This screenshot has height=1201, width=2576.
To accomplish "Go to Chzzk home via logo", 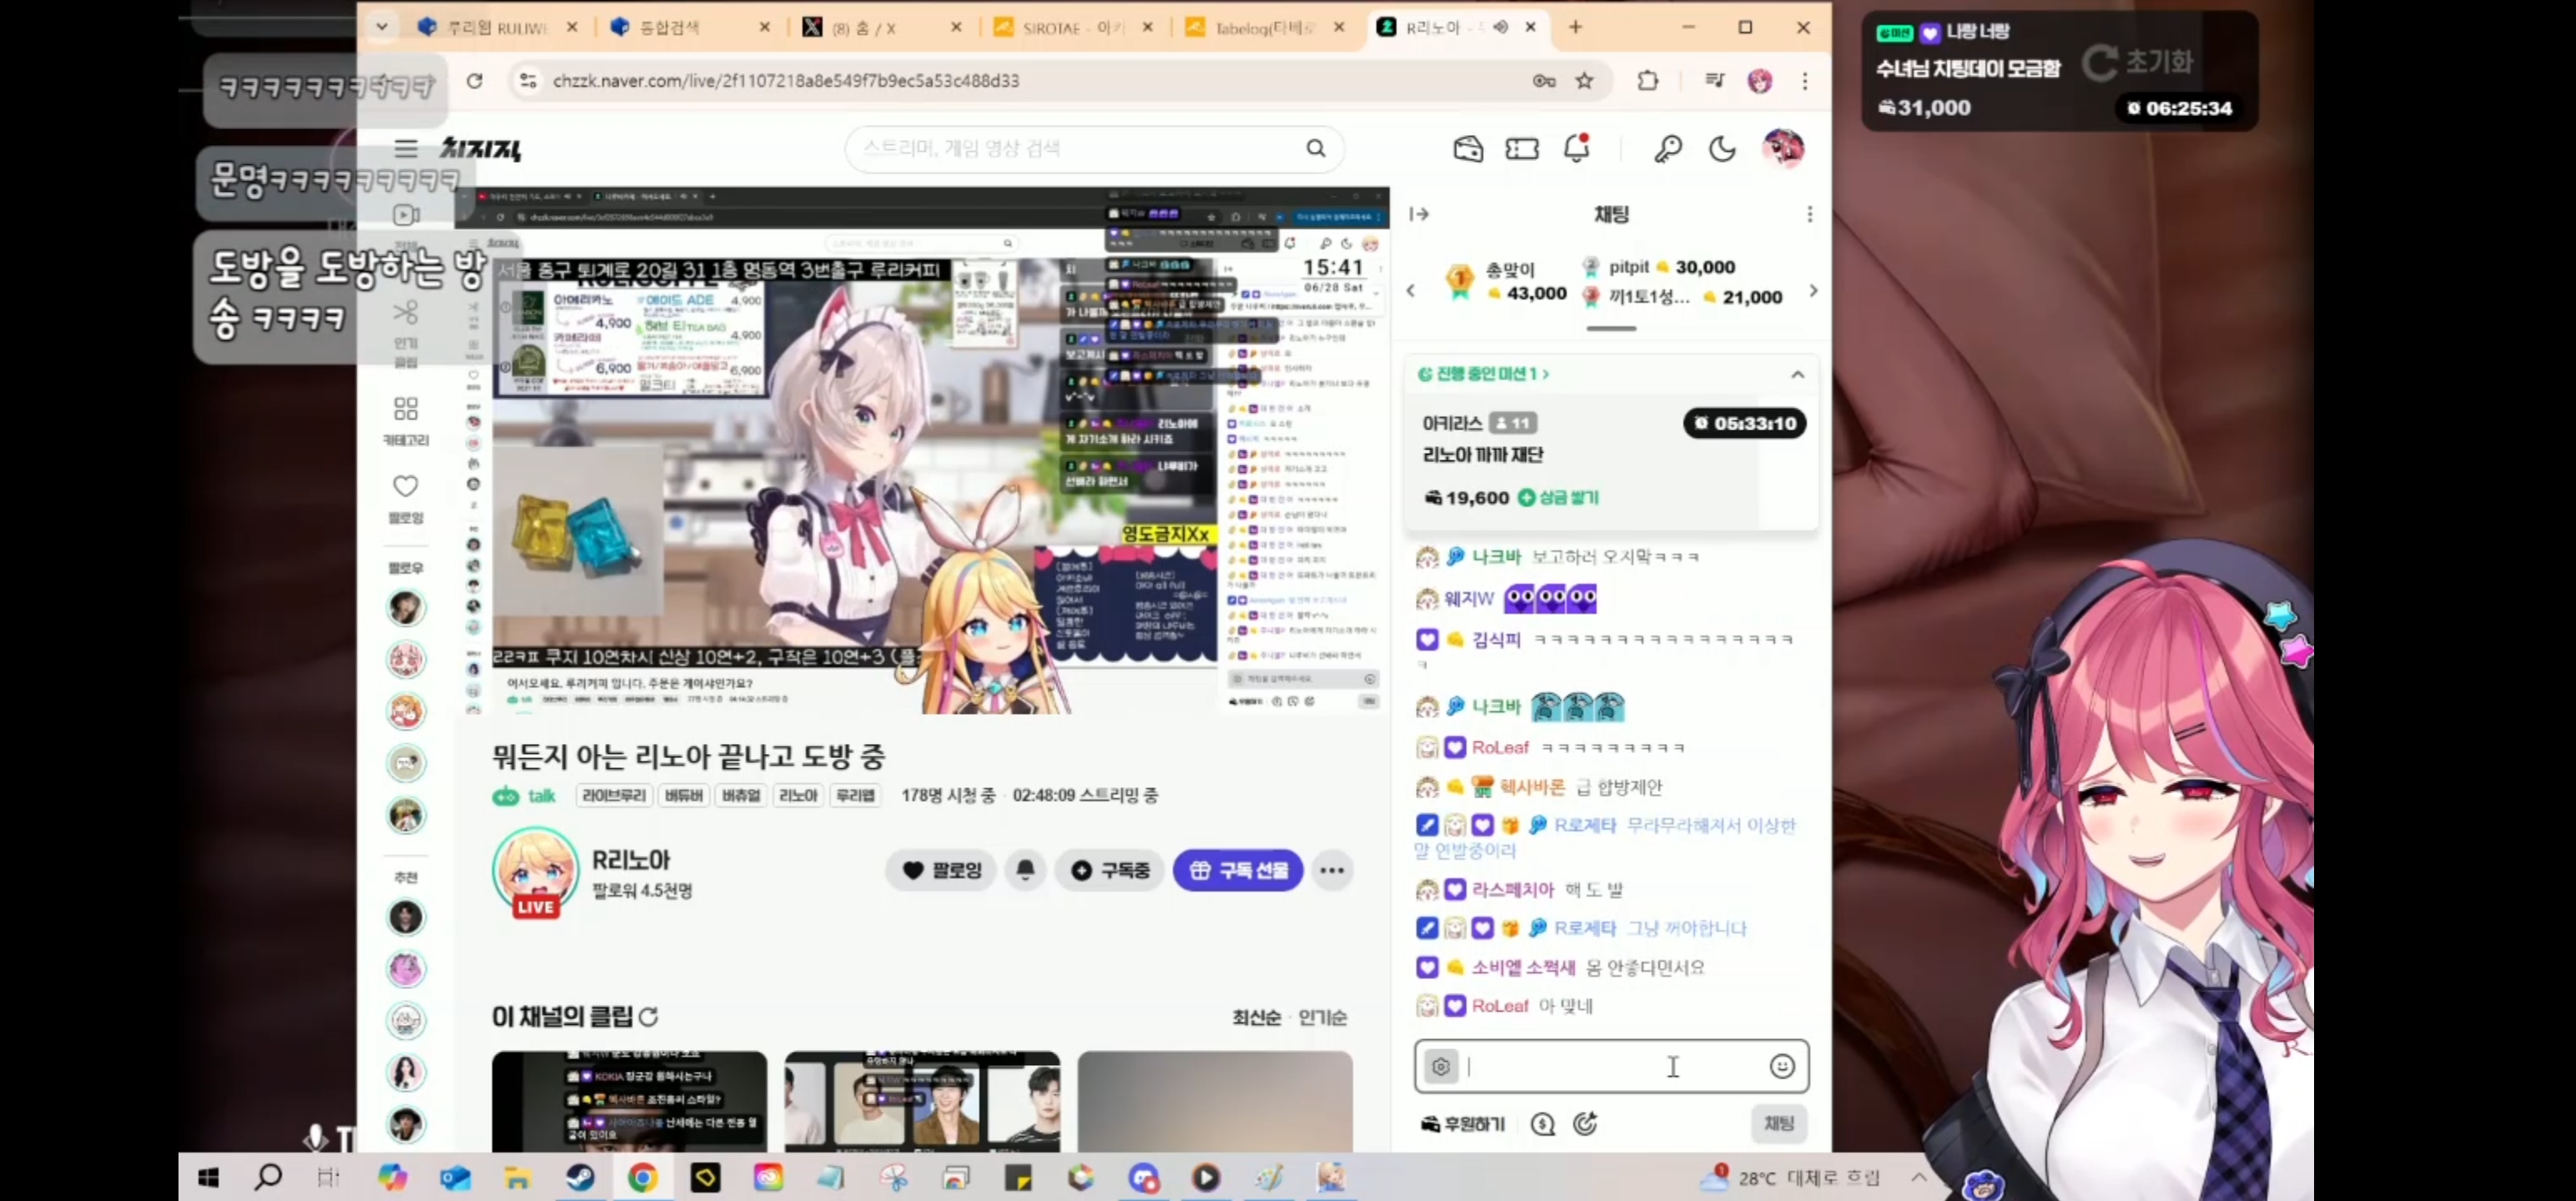I will 481,149.
